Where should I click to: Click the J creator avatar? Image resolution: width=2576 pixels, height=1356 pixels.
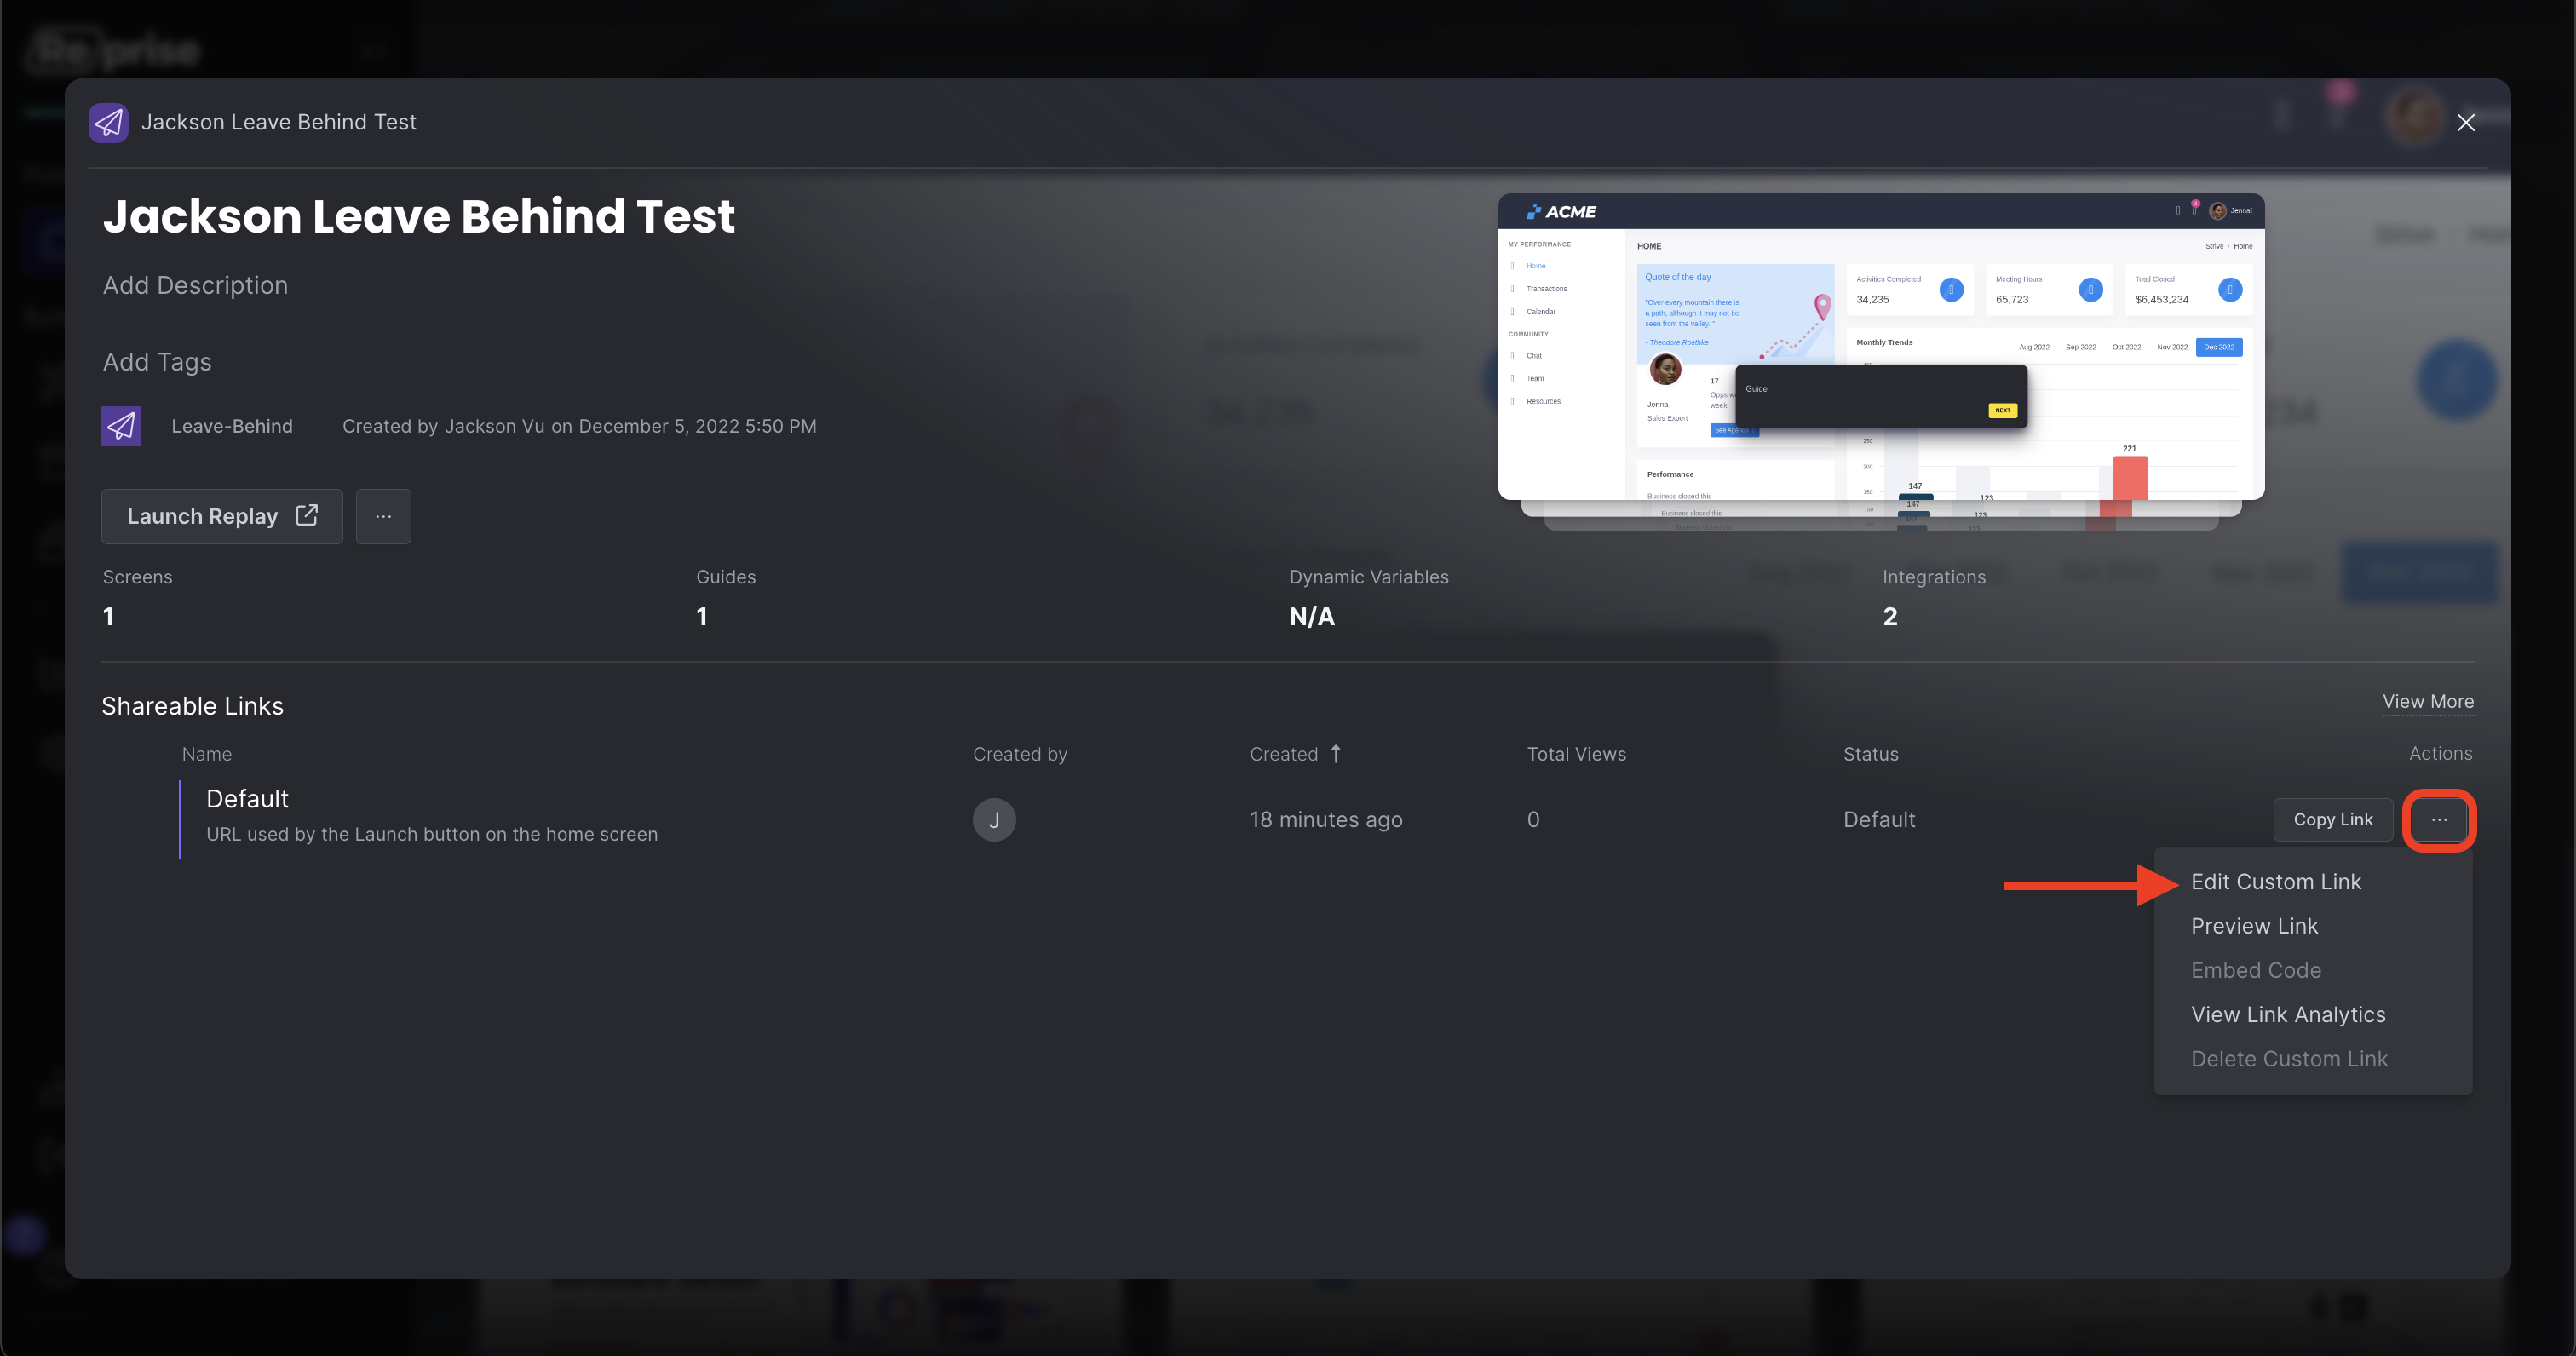coord(994,820)
